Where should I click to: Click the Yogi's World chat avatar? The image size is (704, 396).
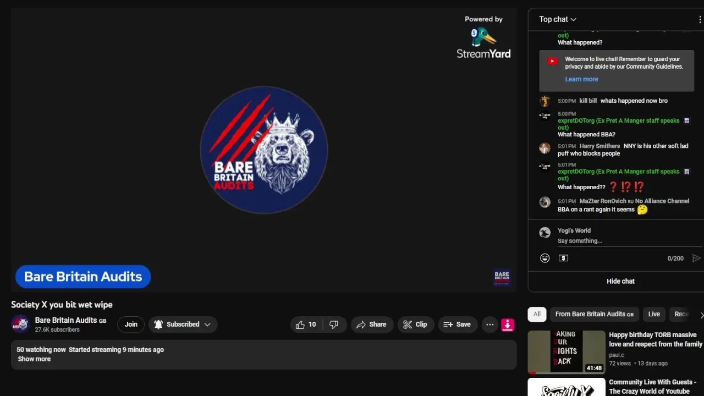(545, 233)
